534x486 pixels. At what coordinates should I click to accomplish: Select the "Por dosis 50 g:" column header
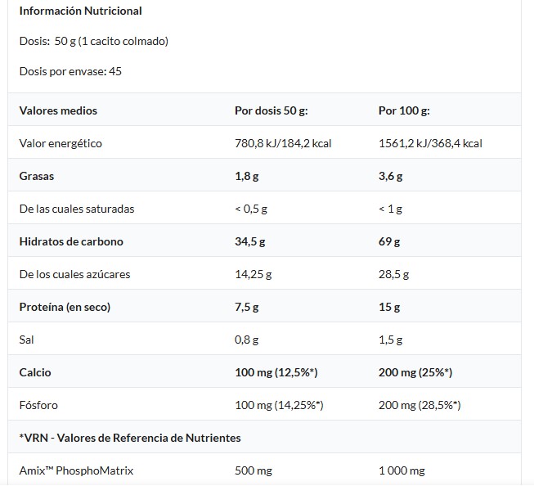pos(271,110)
